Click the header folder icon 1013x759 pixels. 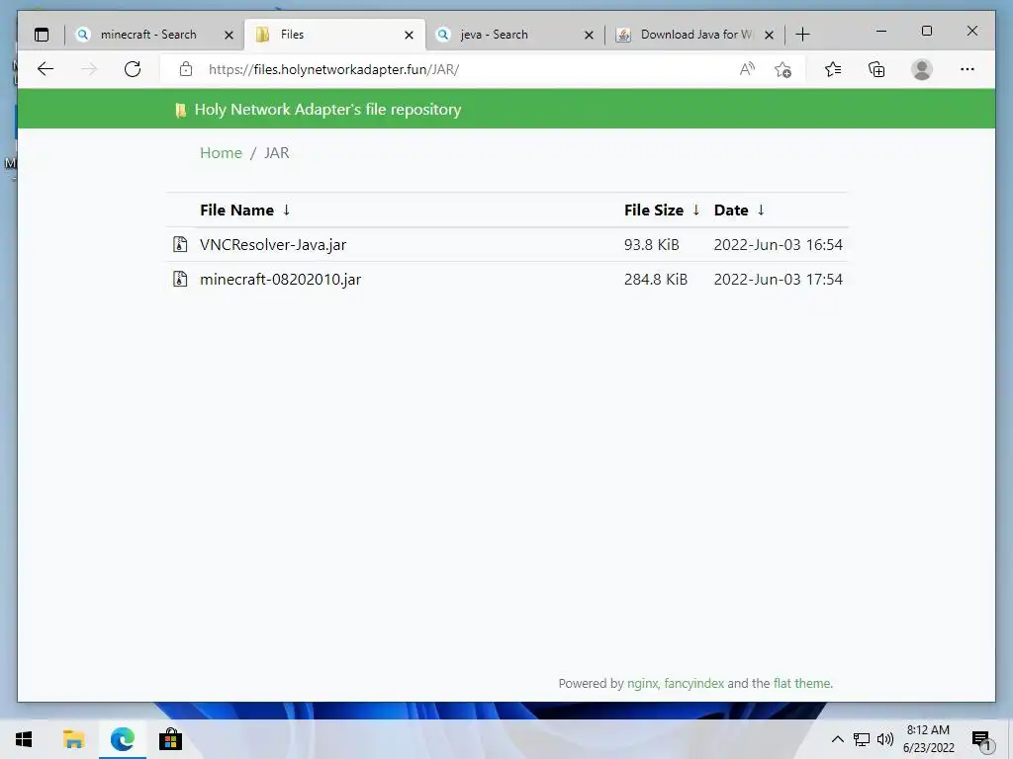(181, 111)
